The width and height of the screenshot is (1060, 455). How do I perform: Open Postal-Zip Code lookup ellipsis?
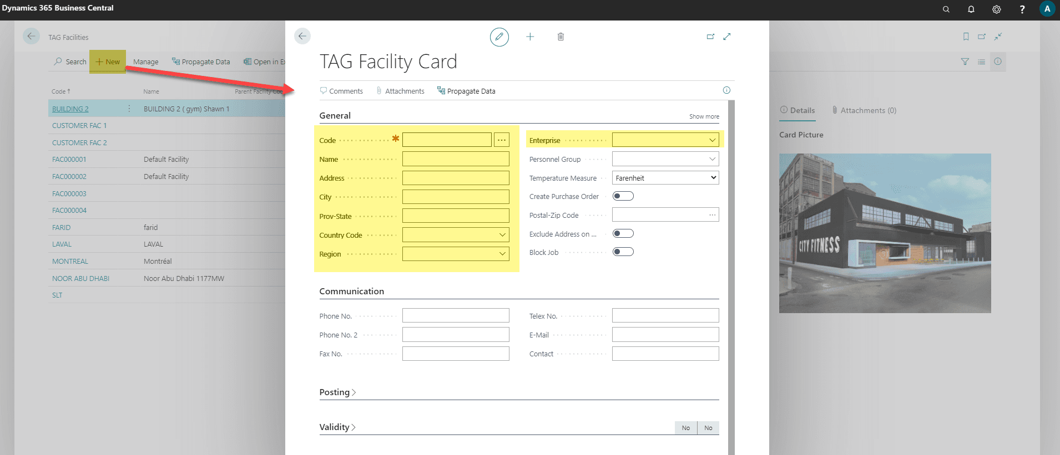(x=713, y=215)
